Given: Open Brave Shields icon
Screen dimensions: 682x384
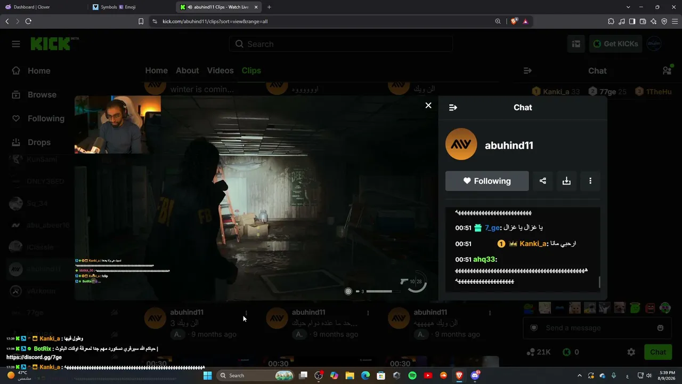Looking at the screenshot, I should (514, 21).
